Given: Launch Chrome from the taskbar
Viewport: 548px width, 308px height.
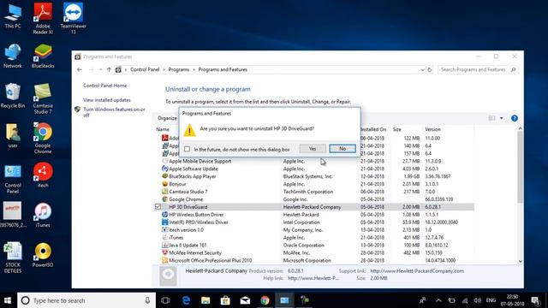Looking at the screenshot, I should click(265, 300).
